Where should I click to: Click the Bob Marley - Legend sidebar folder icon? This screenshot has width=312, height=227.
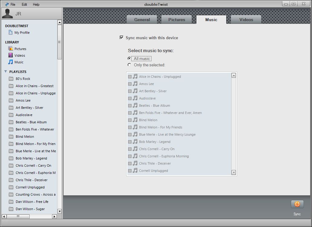[x=11, y=158]
